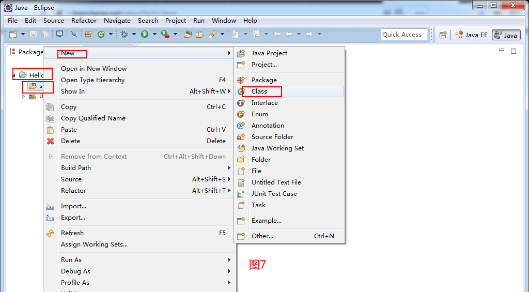Click the New Java Package toolbar icon
Viewport: 529px width, 292px height.
88,34
